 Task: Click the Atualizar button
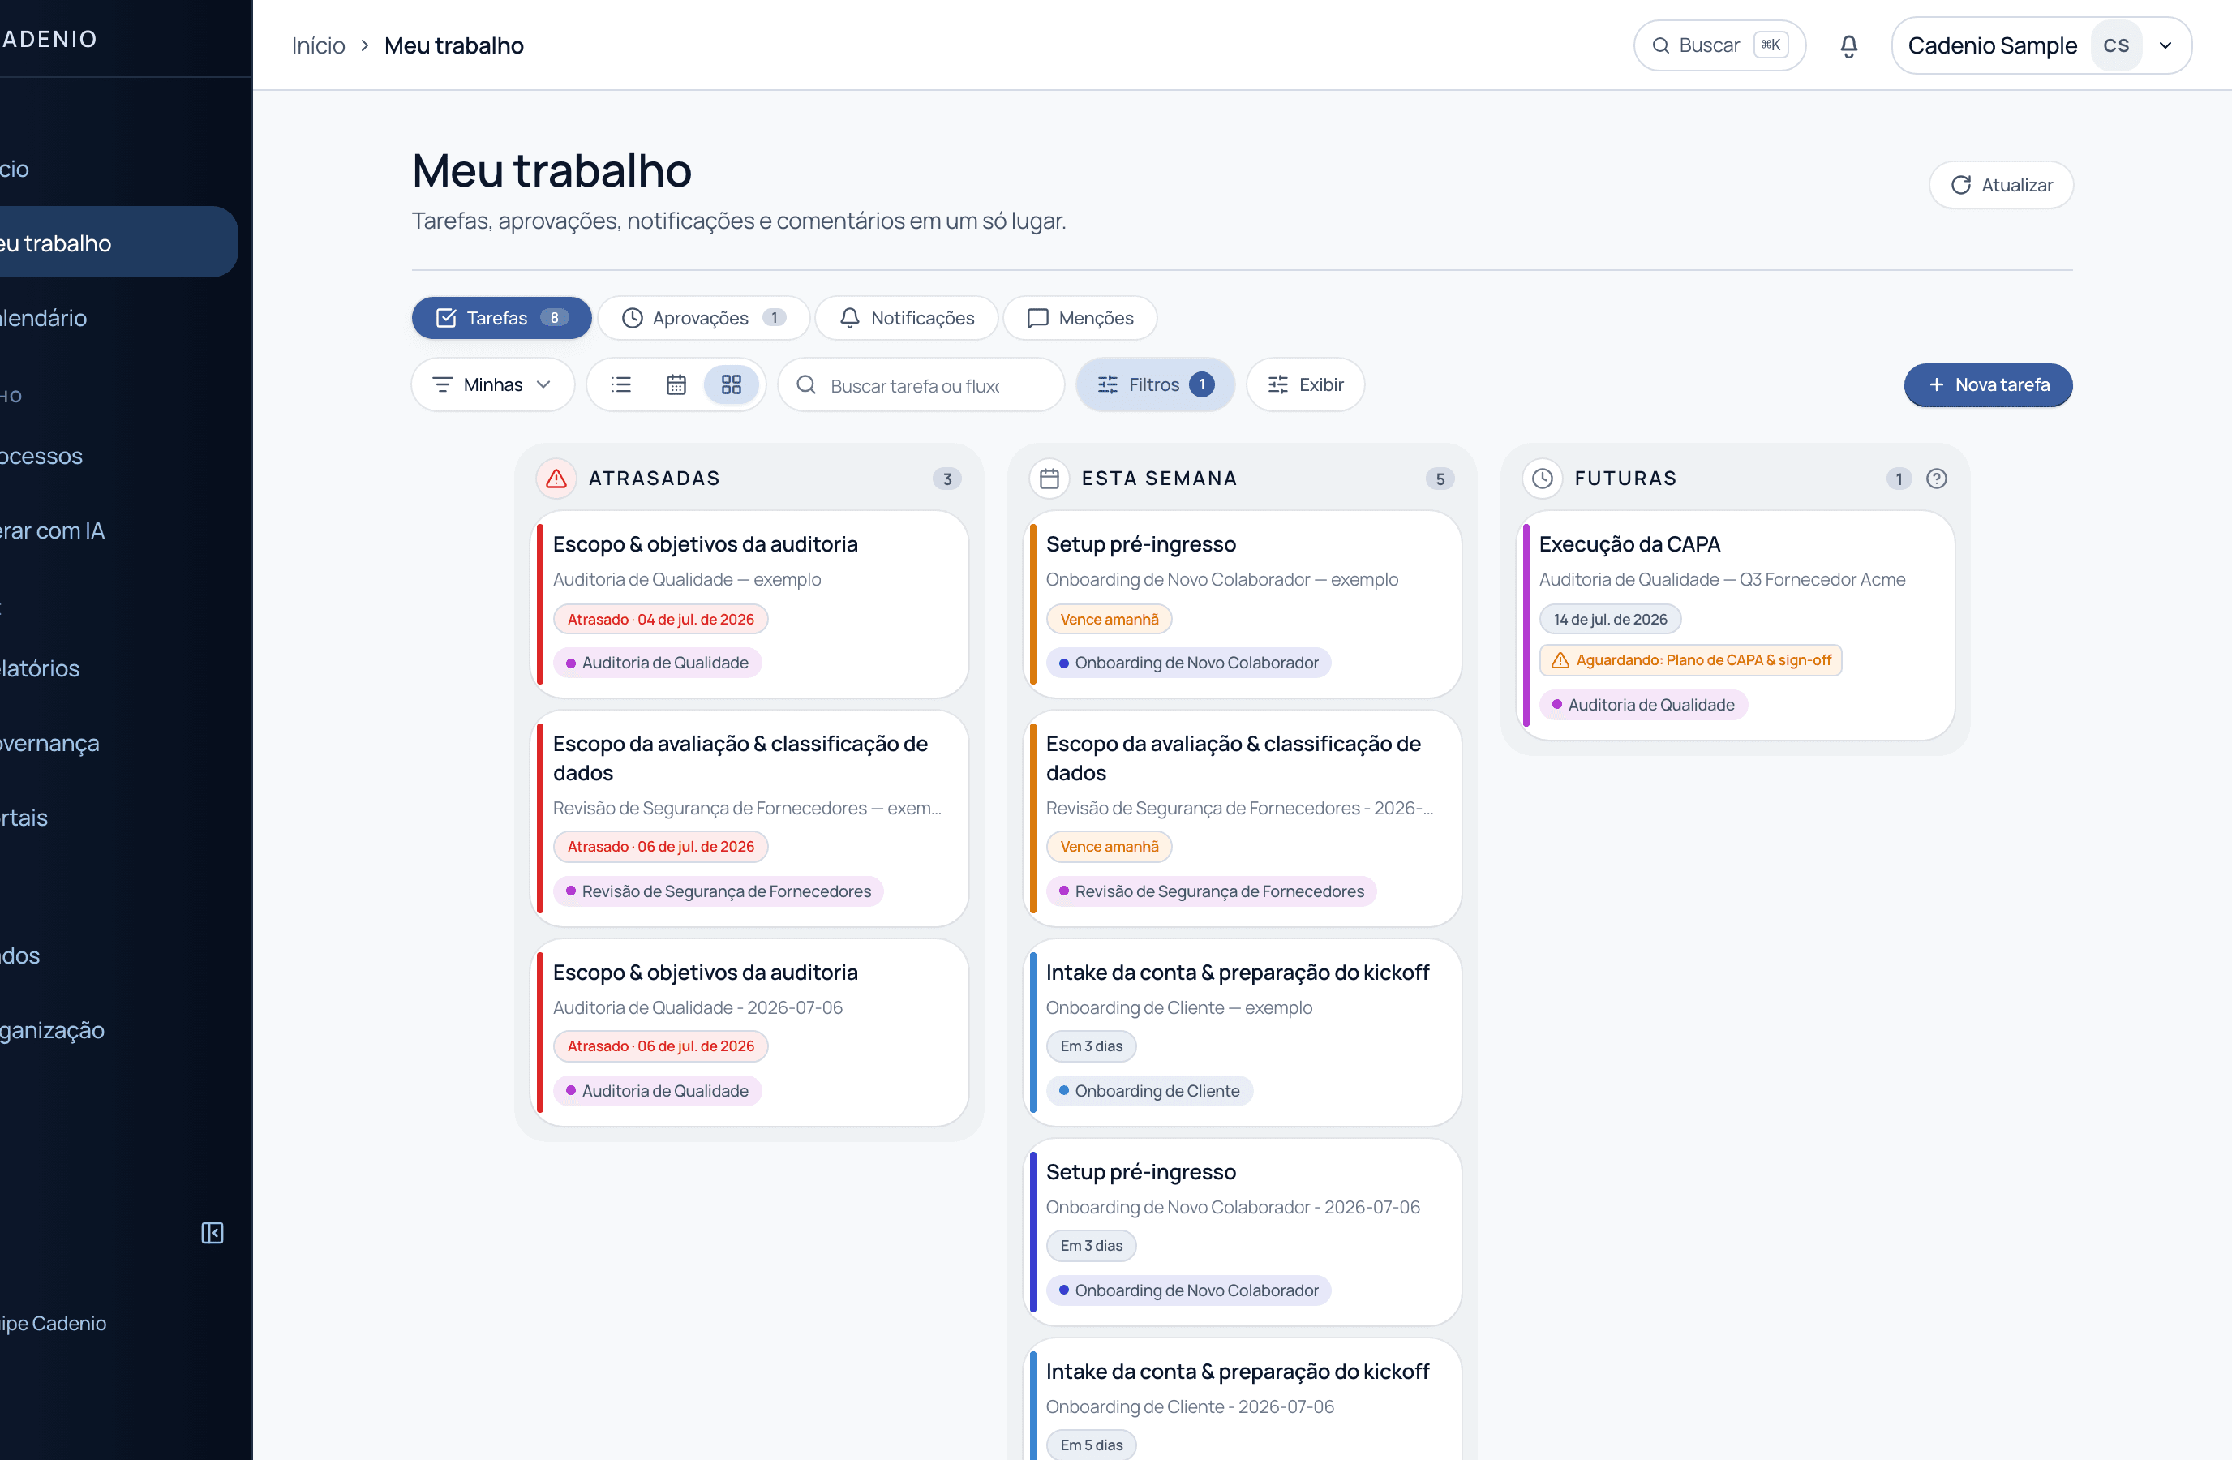coord(2002,185)
